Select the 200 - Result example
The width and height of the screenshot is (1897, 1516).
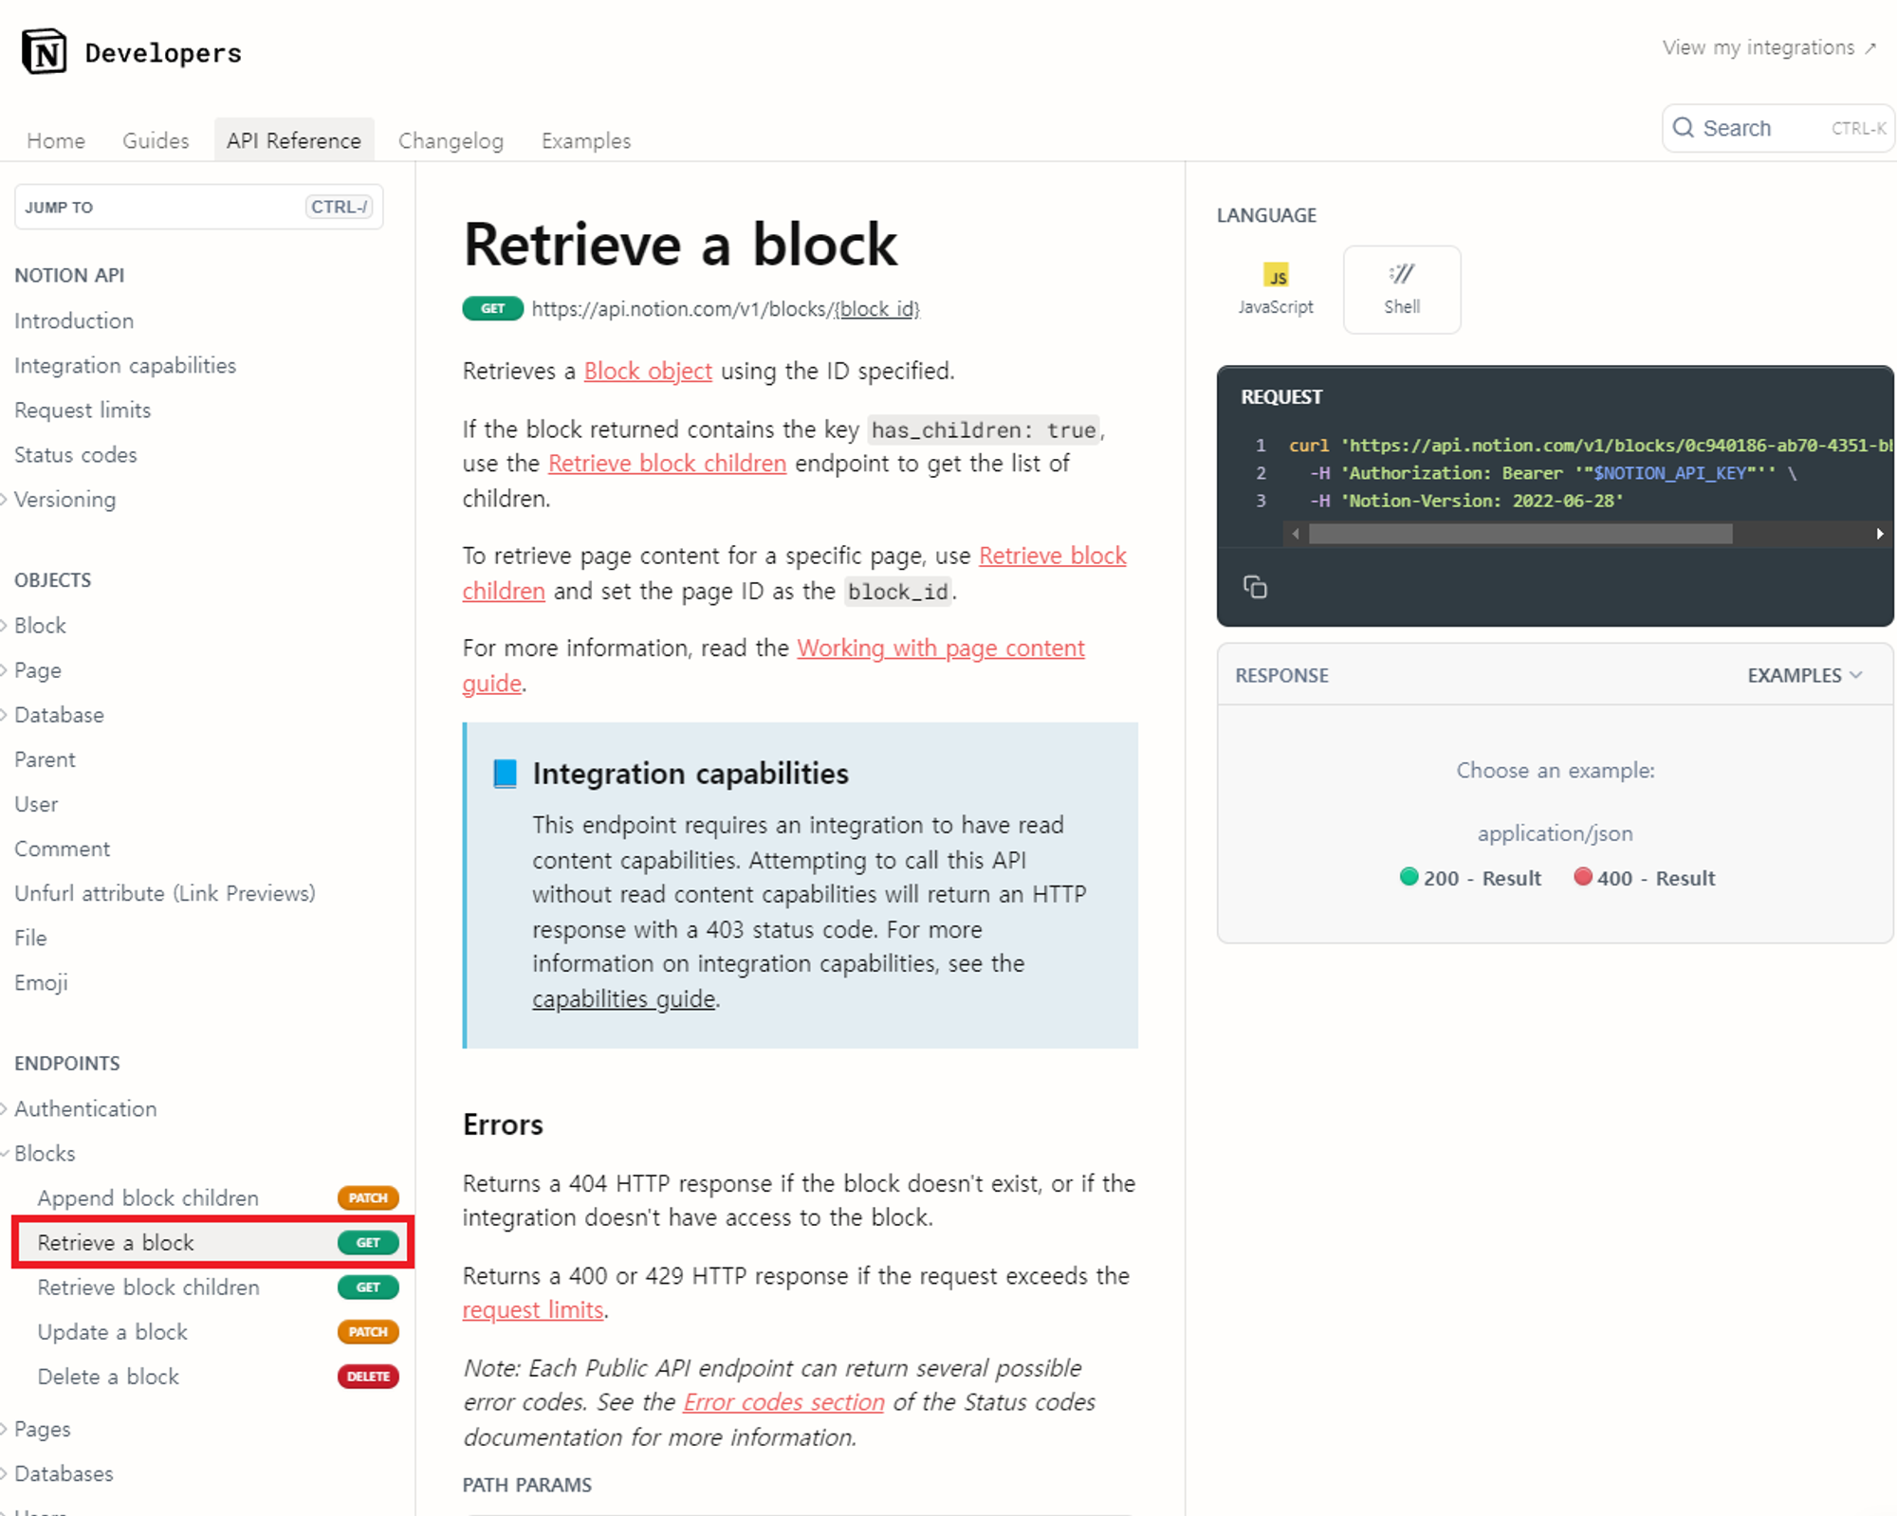(1470, 878)
